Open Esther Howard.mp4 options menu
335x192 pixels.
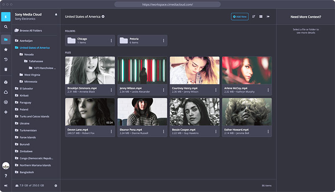(x=268, y=132)
